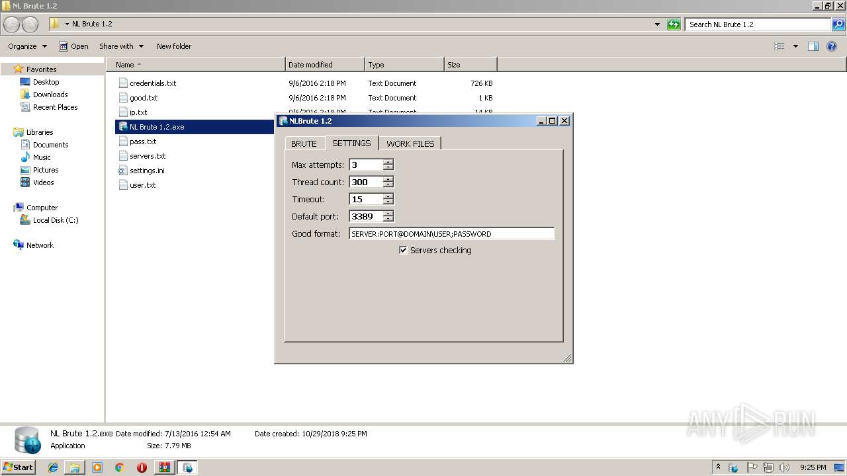The height and width of the screenshot is (476, 847).
Task: Open Windows Media Player taskbar icon
Action: tap(97, 467)
